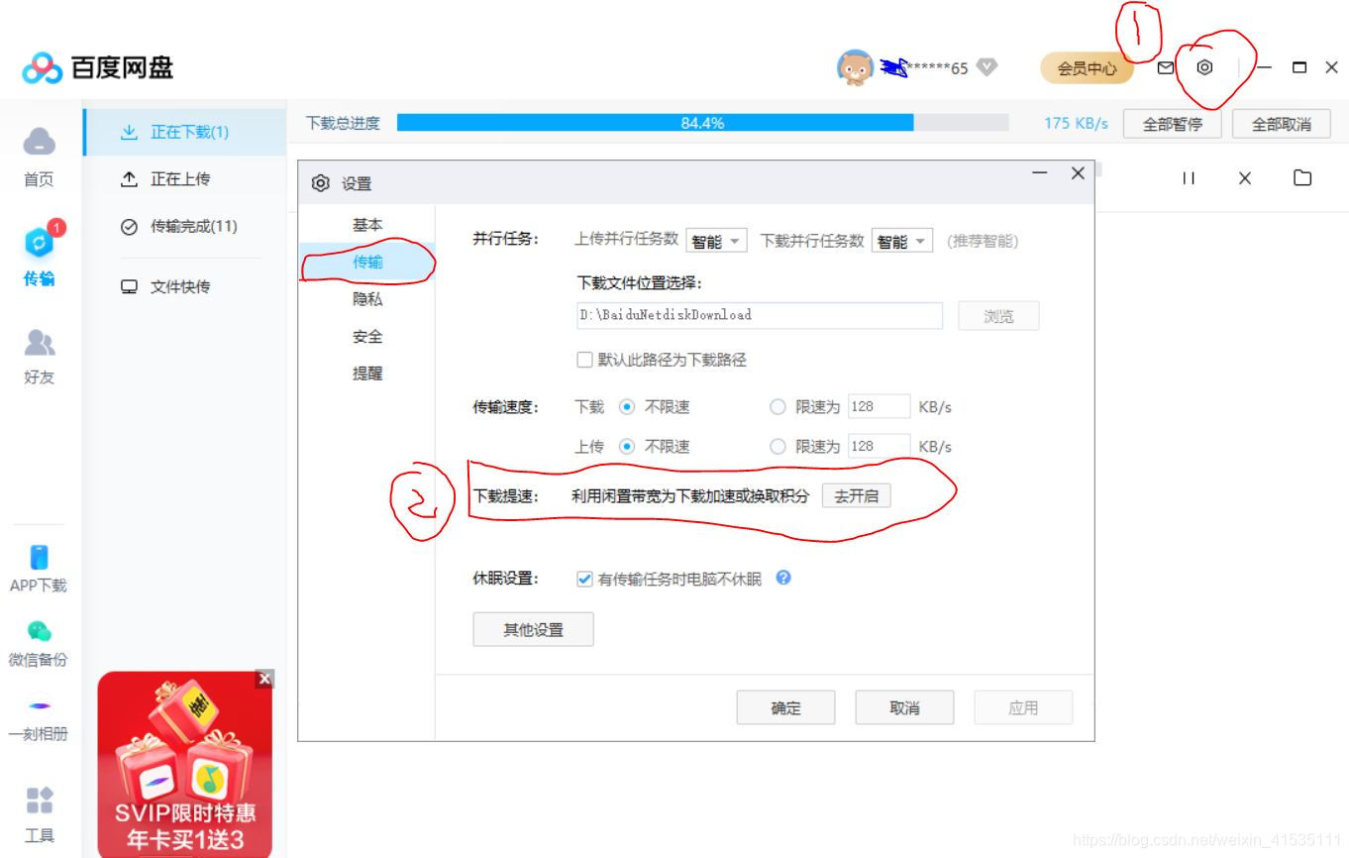Click the user avatar in the title bar
The width and height of the screenshot is (1349, 858).
(855, 67)
